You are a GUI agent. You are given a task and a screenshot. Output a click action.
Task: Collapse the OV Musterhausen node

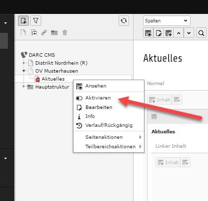tap(24, 71)
